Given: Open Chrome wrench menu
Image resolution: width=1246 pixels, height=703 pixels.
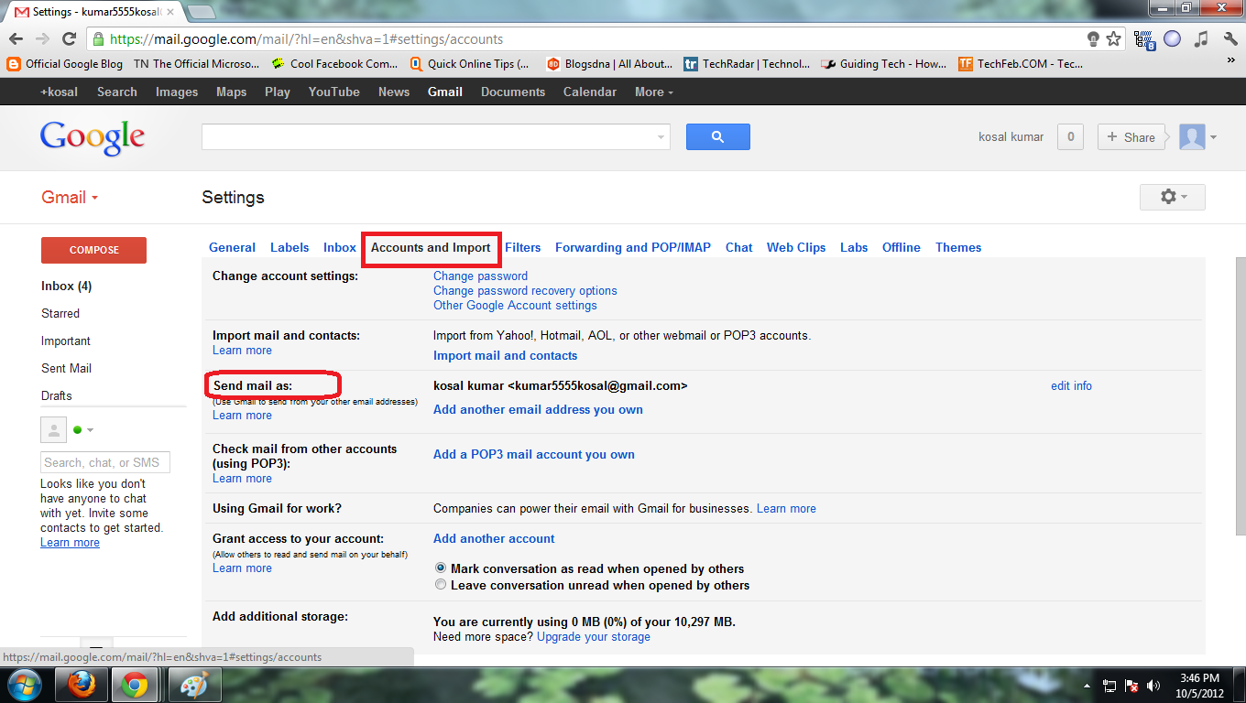Looking at the screenshot, I should (x=1230, y=39).
